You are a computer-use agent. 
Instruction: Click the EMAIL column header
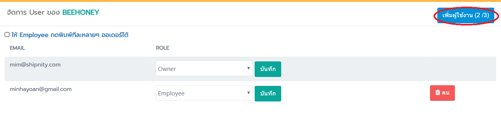tap(17, 48)
